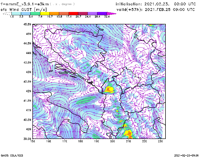Click the '( . x . degree )' grey text

(x=62, y=4)
